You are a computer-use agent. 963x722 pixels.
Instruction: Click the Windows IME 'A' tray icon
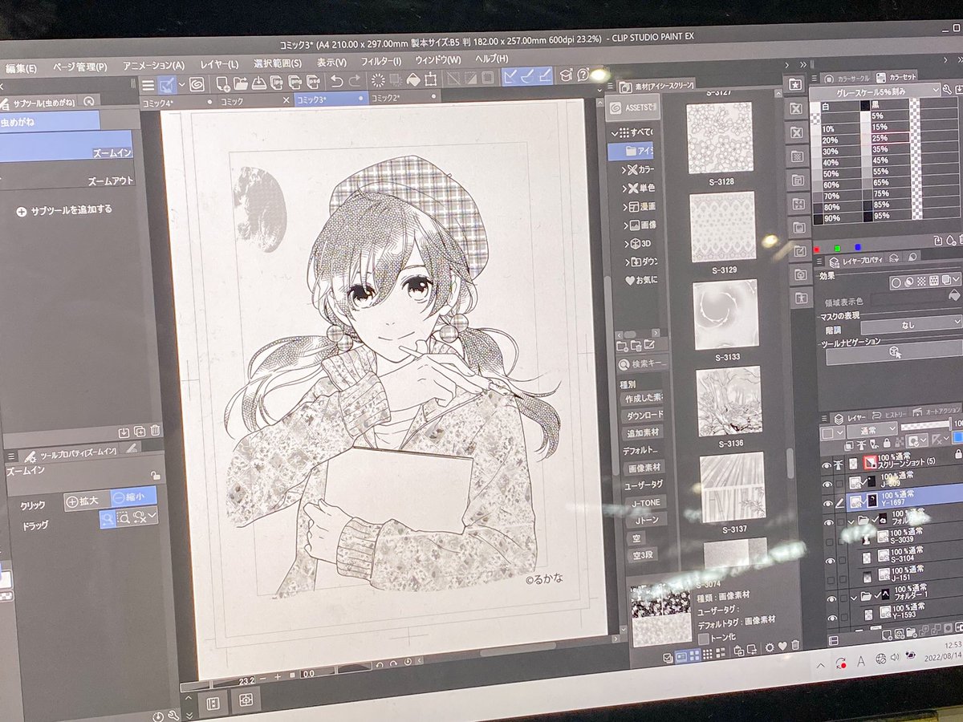[x=860, y=663]
